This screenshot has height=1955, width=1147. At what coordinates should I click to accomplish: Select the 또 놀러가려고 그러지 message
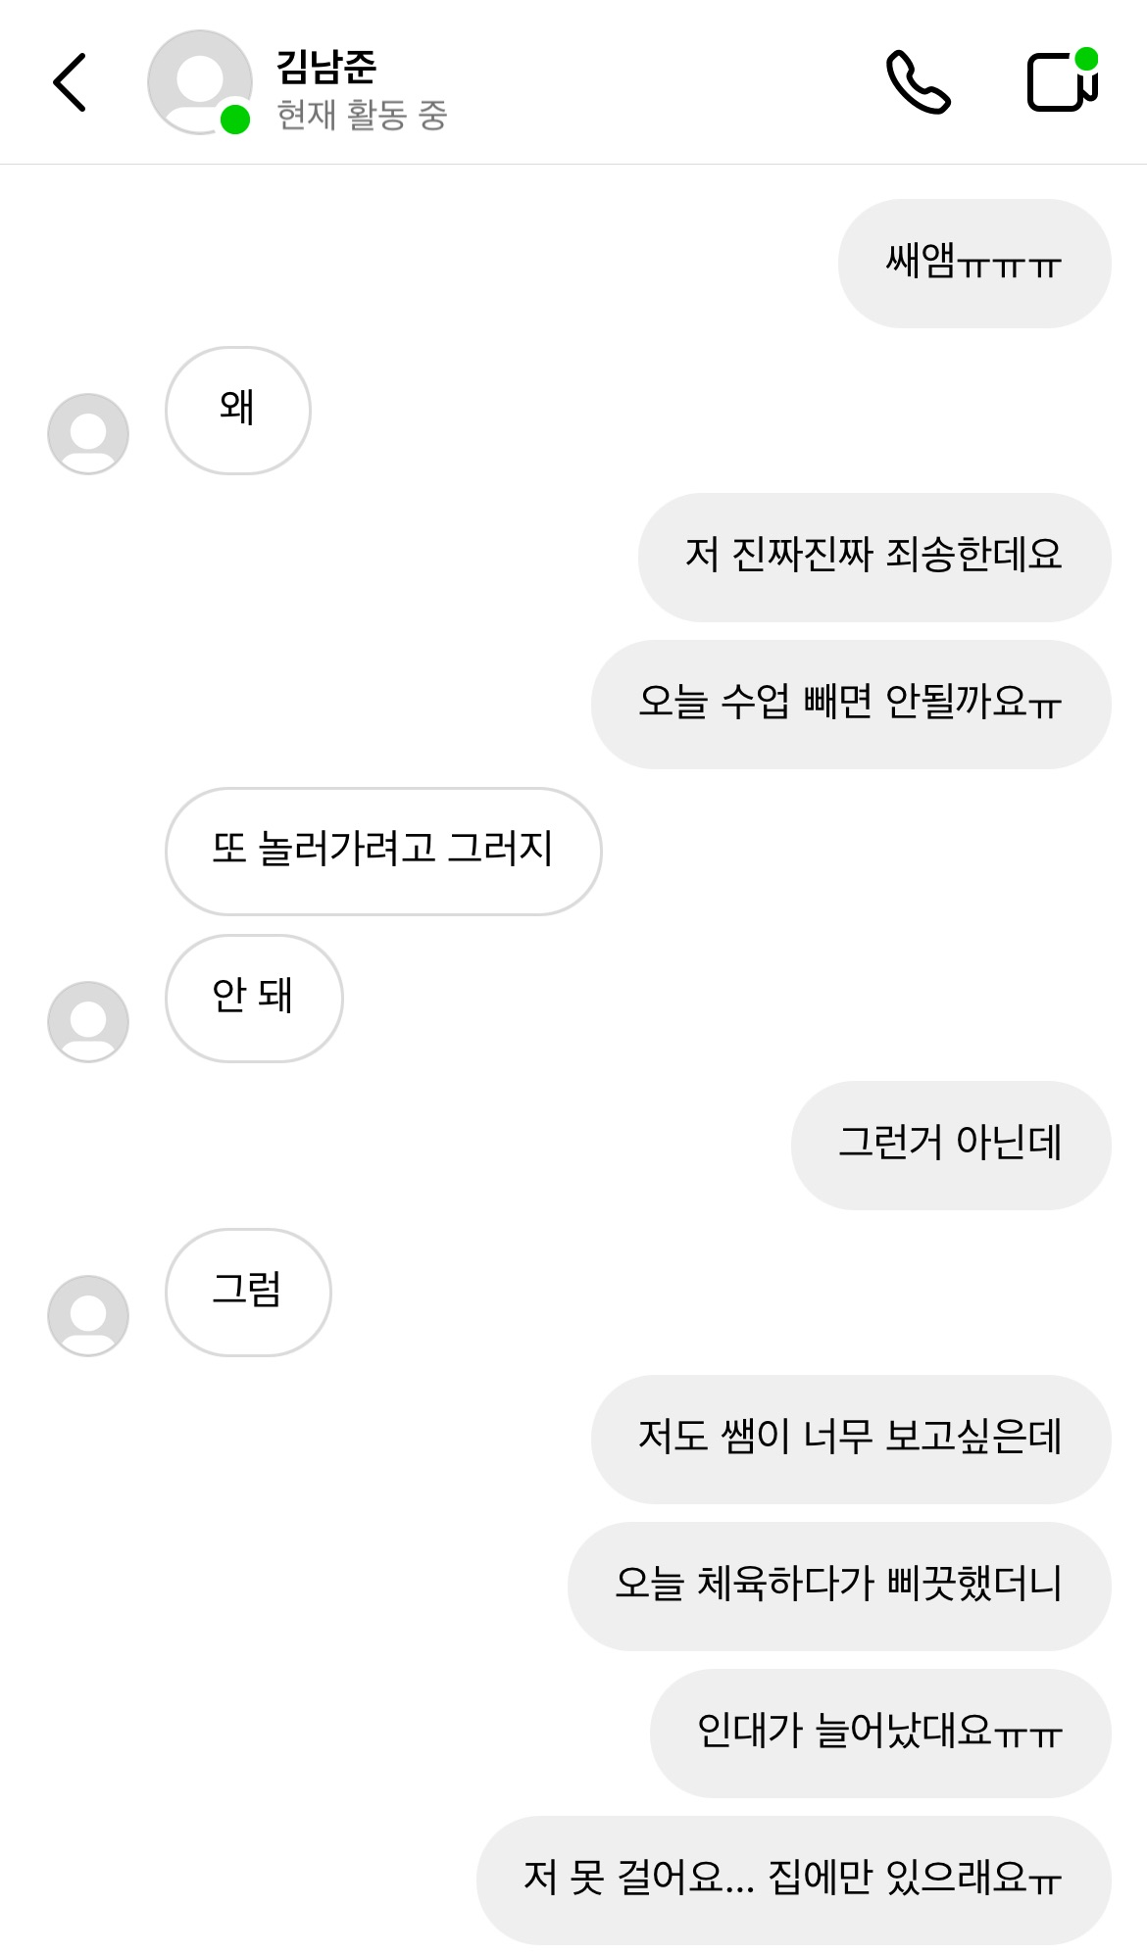click(x=382, y=851)
